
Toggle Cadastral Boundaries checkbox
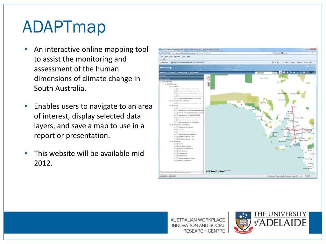pos(177,127)
